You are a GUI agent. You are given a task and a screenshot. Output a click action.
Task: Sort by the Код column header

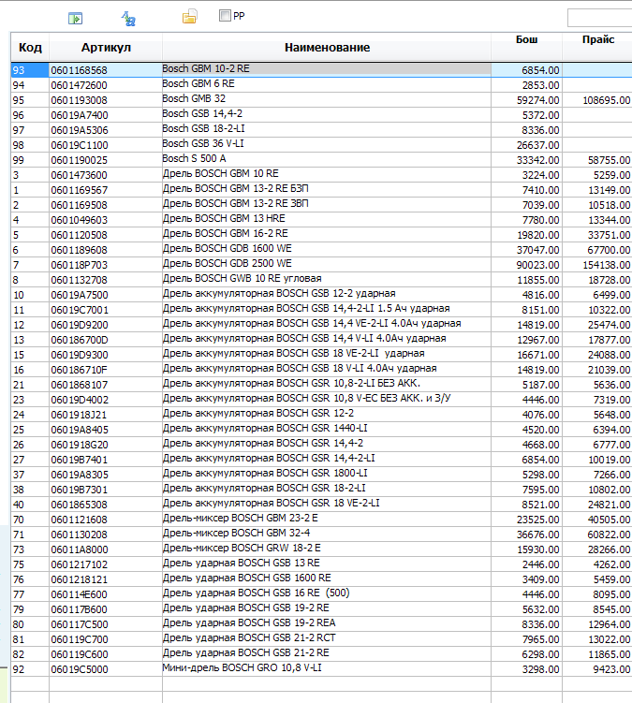30,47
